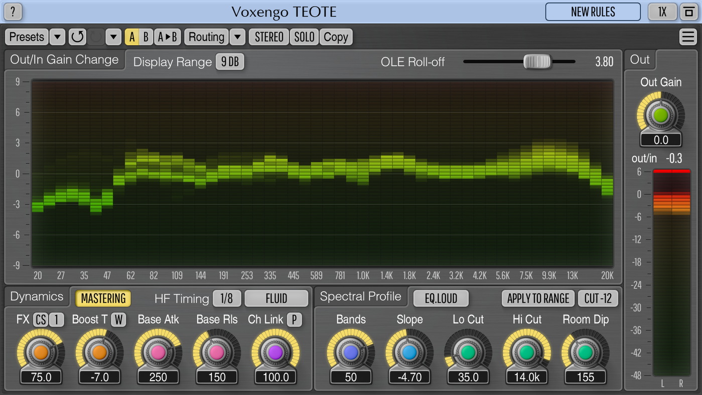Screen dimensions: 702x395
Task: Click the Bands knob
Action: coord(351,352)
